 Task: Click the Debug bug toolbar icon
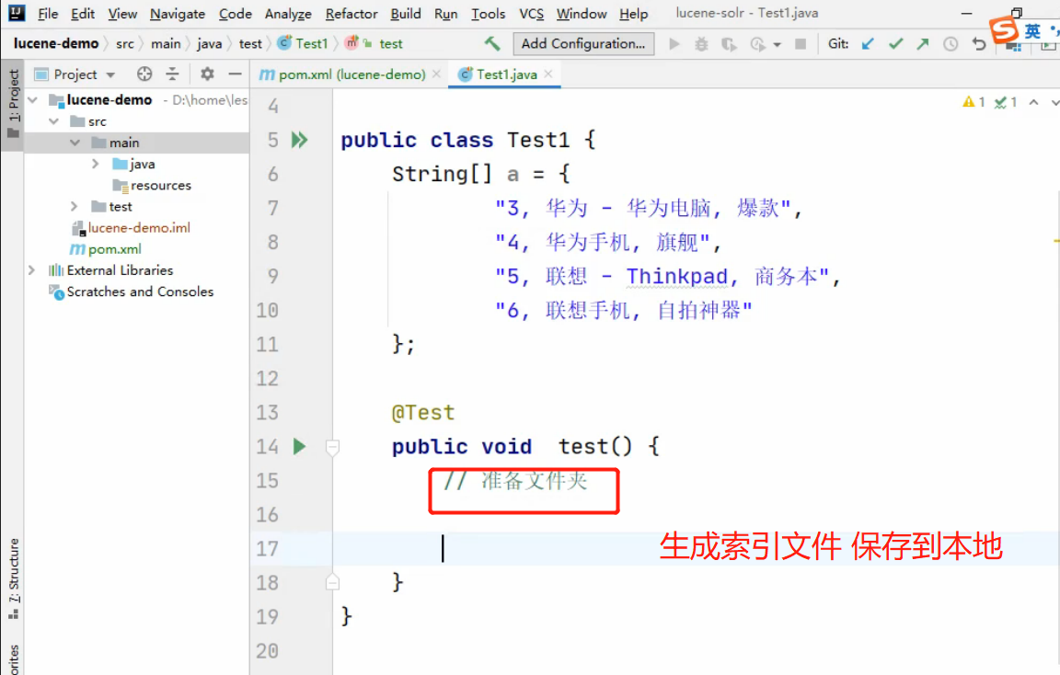tap(702, 44)
